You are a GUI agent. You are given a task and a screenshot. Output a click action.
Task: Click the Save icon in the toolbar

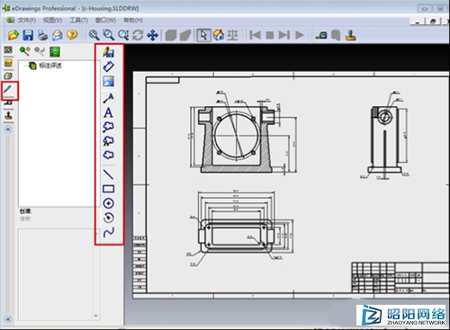click(28, 35)
